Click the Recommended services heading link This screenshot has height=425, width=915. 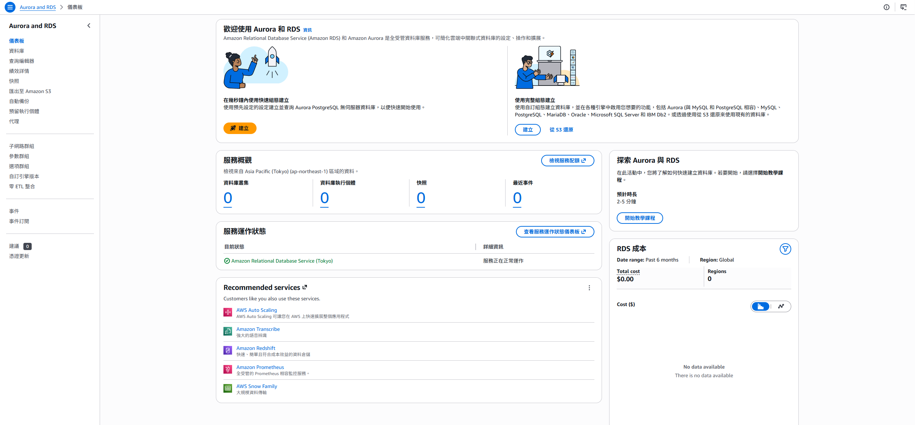click(262, 287)
